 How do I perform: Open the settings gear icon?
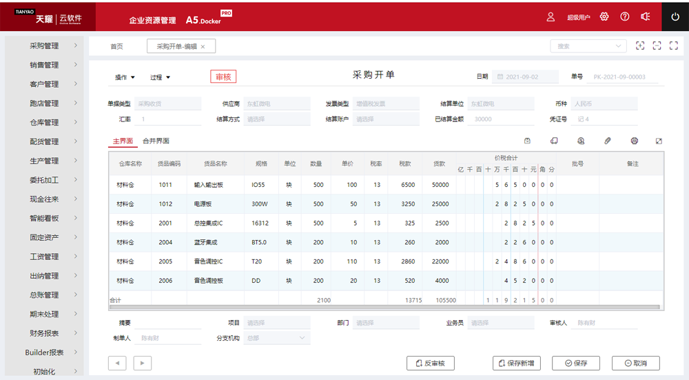pos(604,17)
